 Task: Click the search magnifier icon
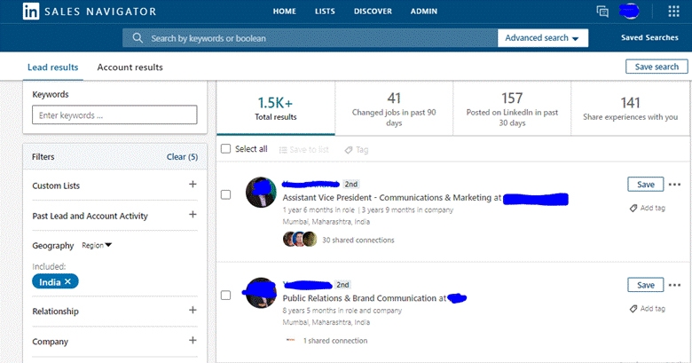click(138, 38)
